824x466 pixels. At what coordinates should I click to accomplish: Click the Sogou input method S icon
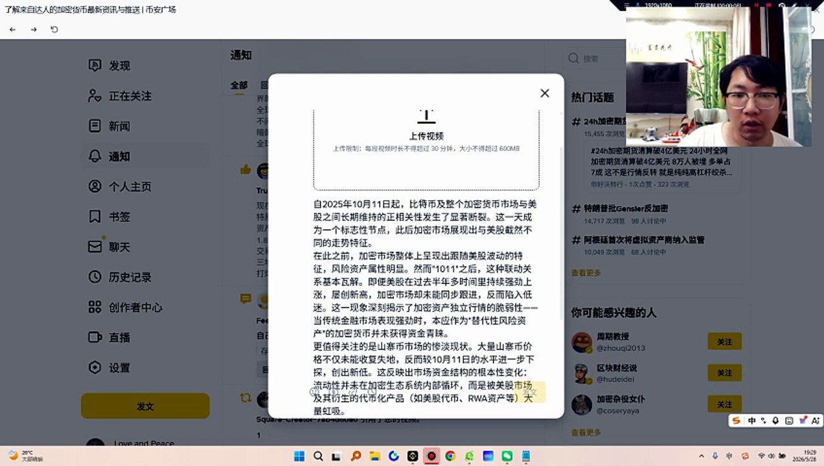click(x=736, y=421)
